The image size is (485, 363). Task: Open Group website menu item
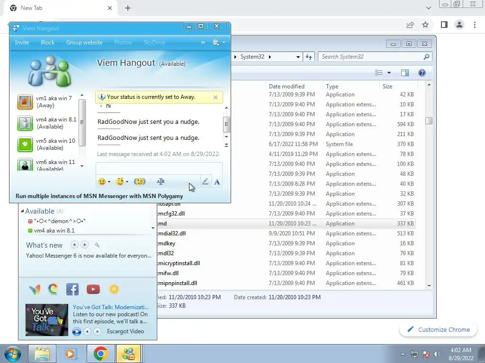click(84, 42)
